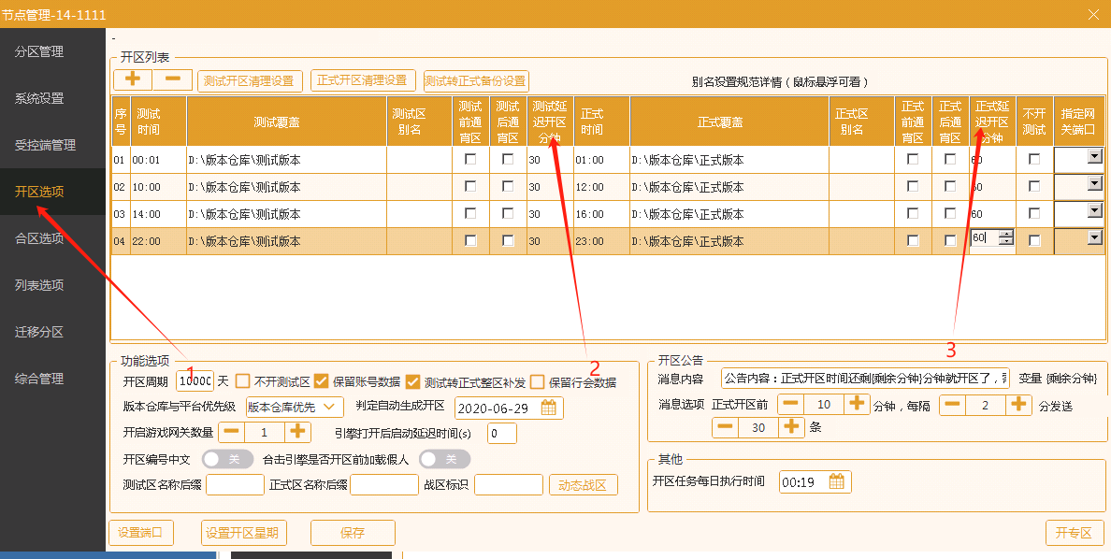Image resolution: width=1111 pixels, height=559 pixels.
Task: Open 指定网关端口 dropdown in row 03
Action: pyautogui.click(x=1093, y=211)
